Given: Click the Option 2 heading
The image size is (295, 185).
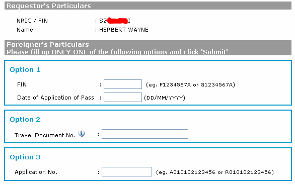Looking at the screenshot, I should (25, 120).
